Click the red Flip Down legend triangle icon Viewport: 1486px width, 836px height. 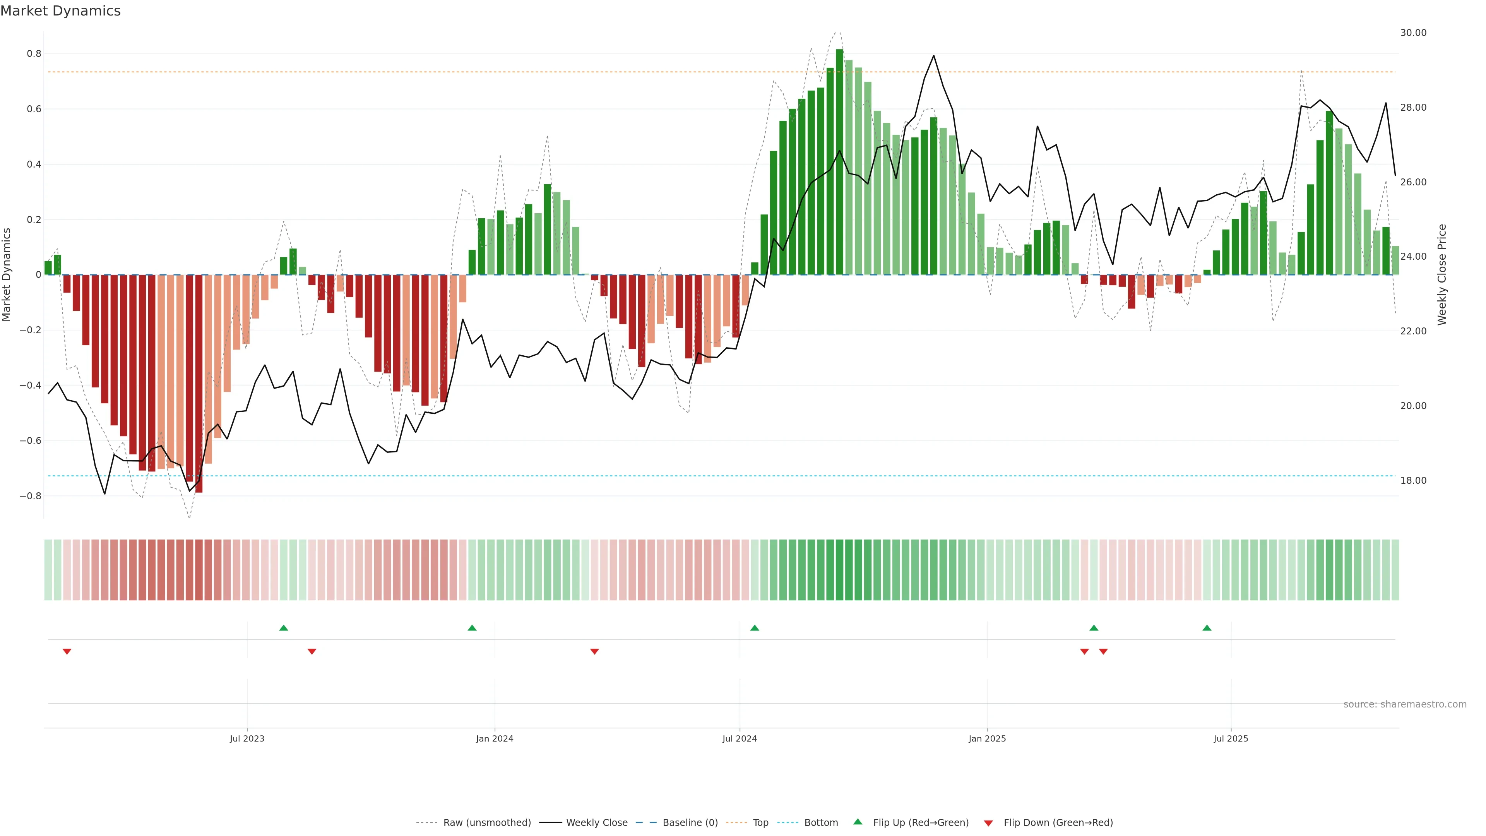[988, 823]
